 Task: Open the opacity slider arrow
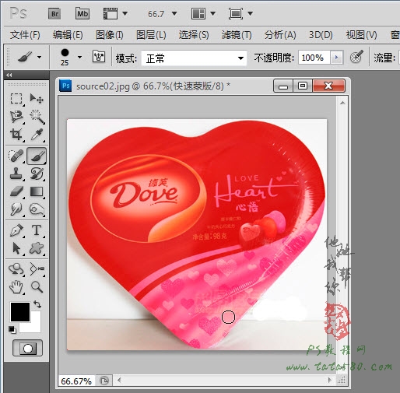click(x=337, y=57)
